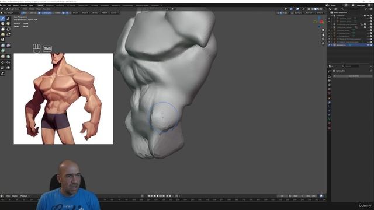Open the Face Sets menu
Screen dimensions: 374x210
click(47, 9)
